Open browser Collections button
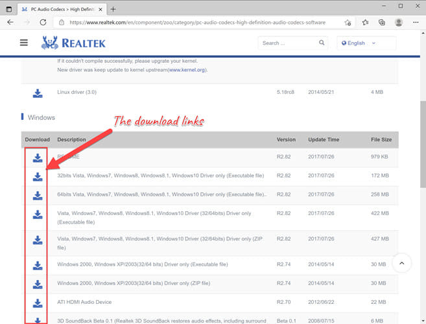Image resolution: width=426 pixels, height=324 pixels. [382, 23]
